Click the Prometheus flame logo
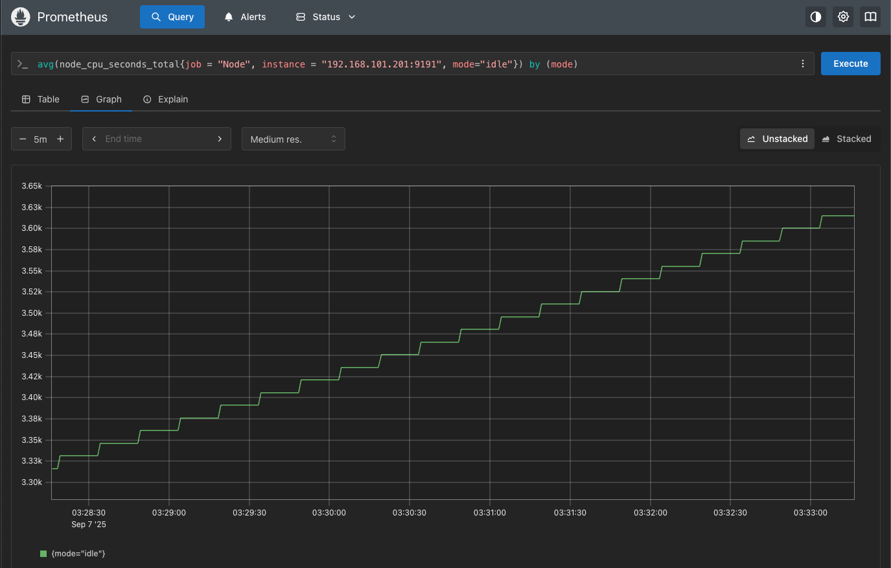Image resolution: width=891 pixels, height=568 pixels. click(21, 17)
